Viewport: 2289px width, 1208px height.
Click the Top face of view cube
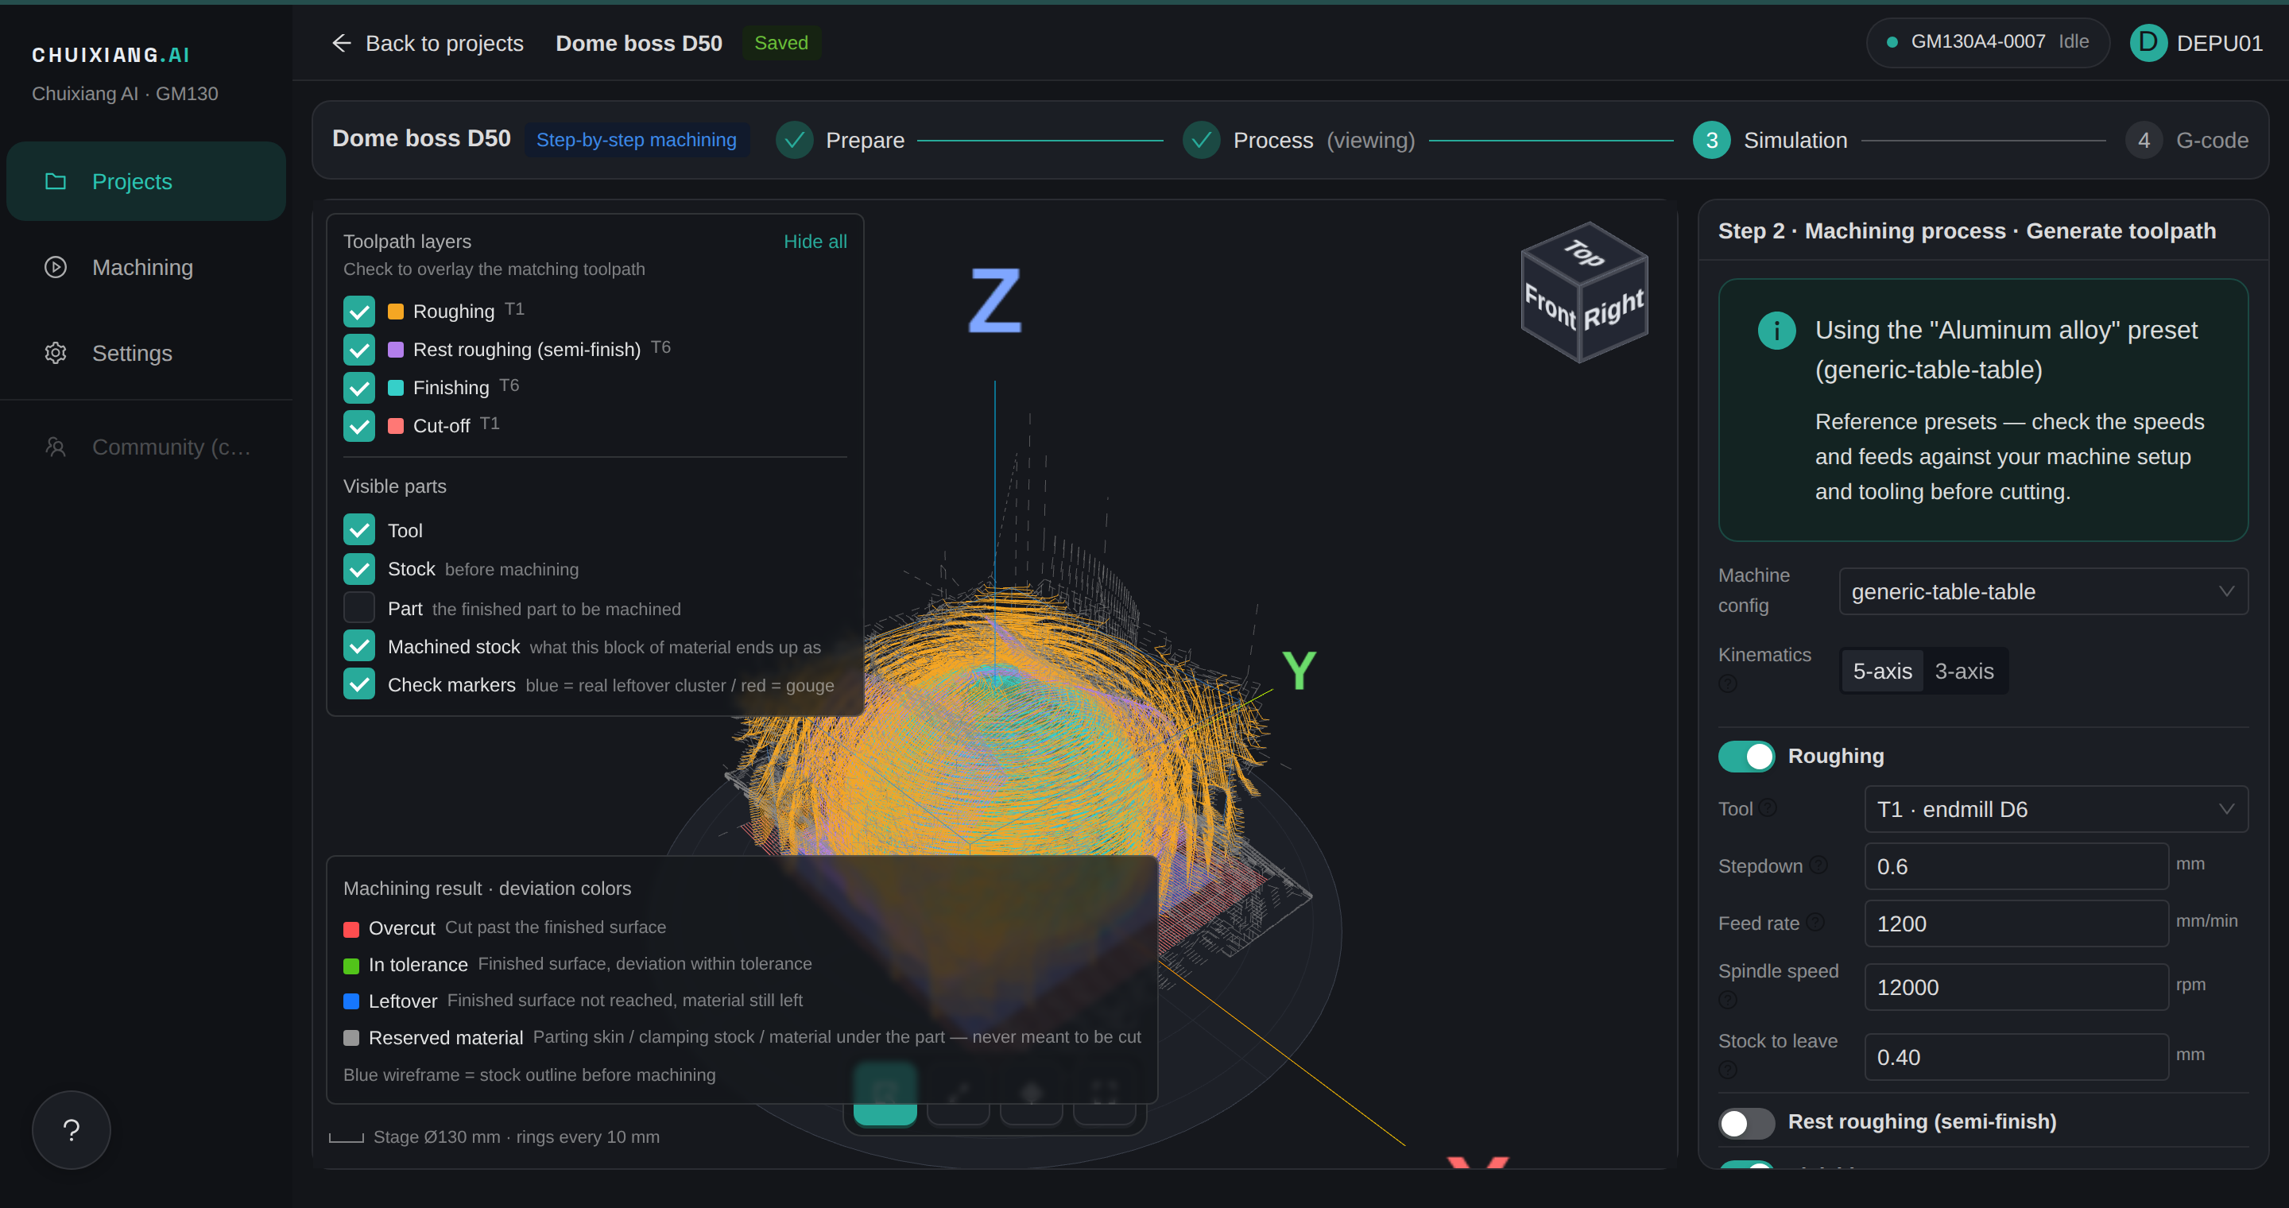[1584, 254]
